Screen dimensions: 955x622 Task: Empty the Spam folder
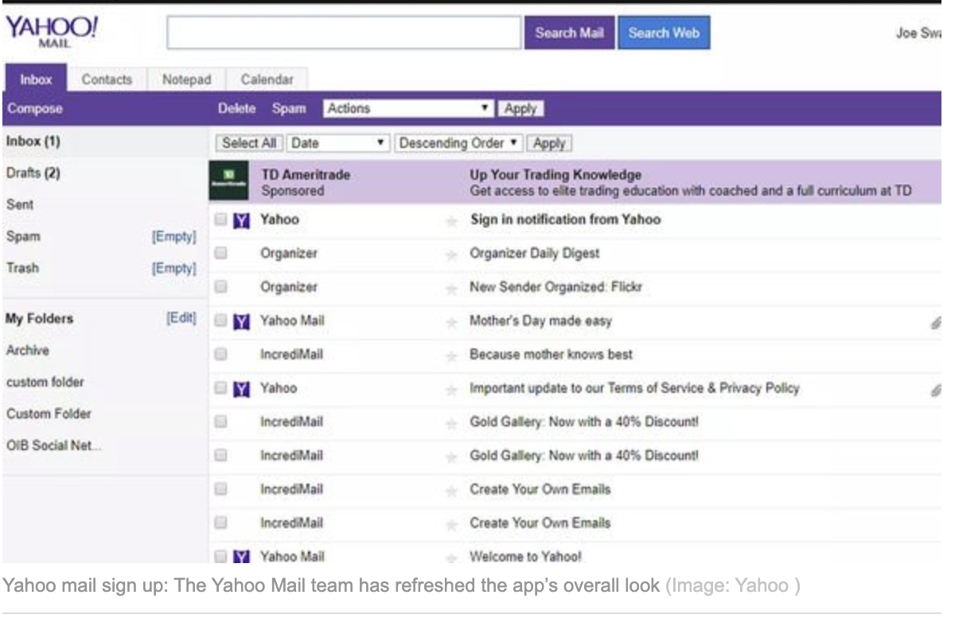tap(173, 237)
